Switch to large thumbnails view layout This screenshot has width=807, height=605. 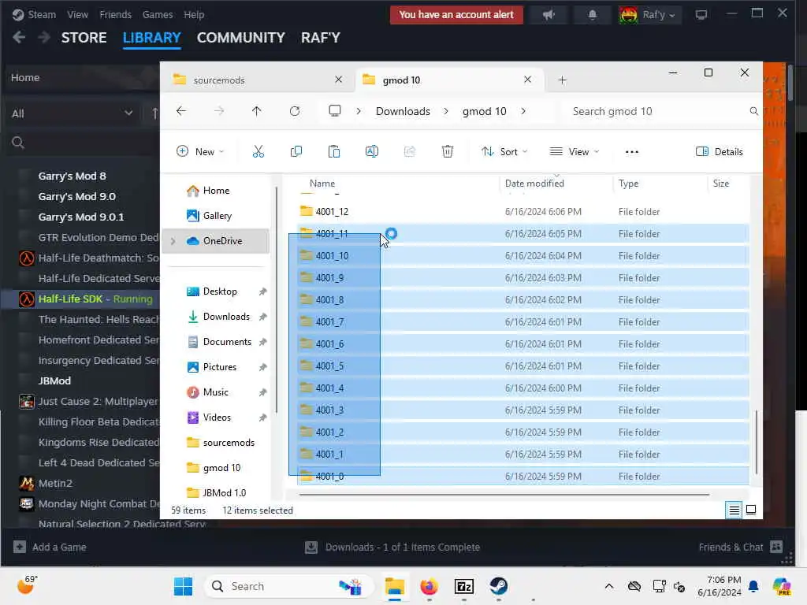tap(751, 510)
